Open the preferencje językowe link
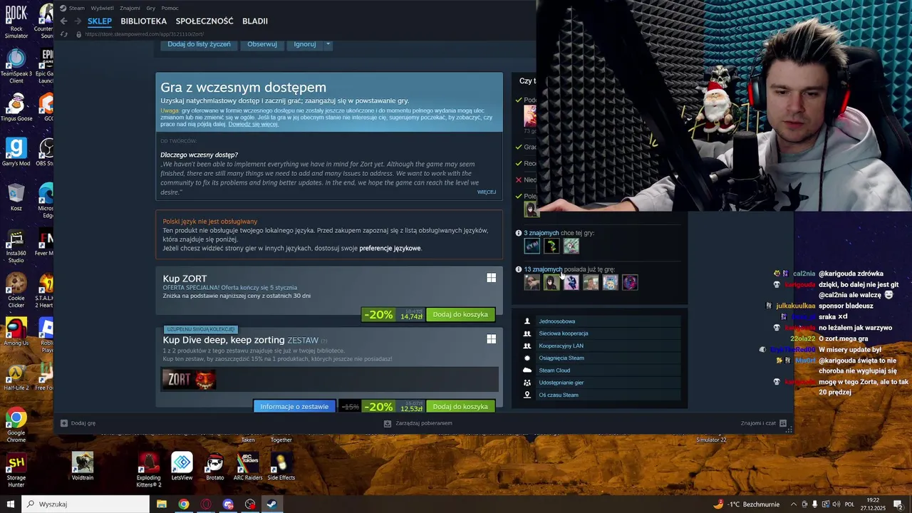This screenshot has height=513, width=912. (390, 248)
